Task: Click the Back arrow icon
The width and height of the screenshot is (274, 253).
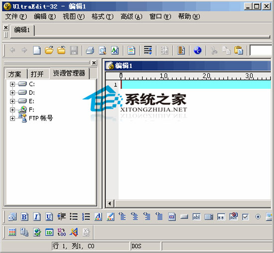Action: 12,50
